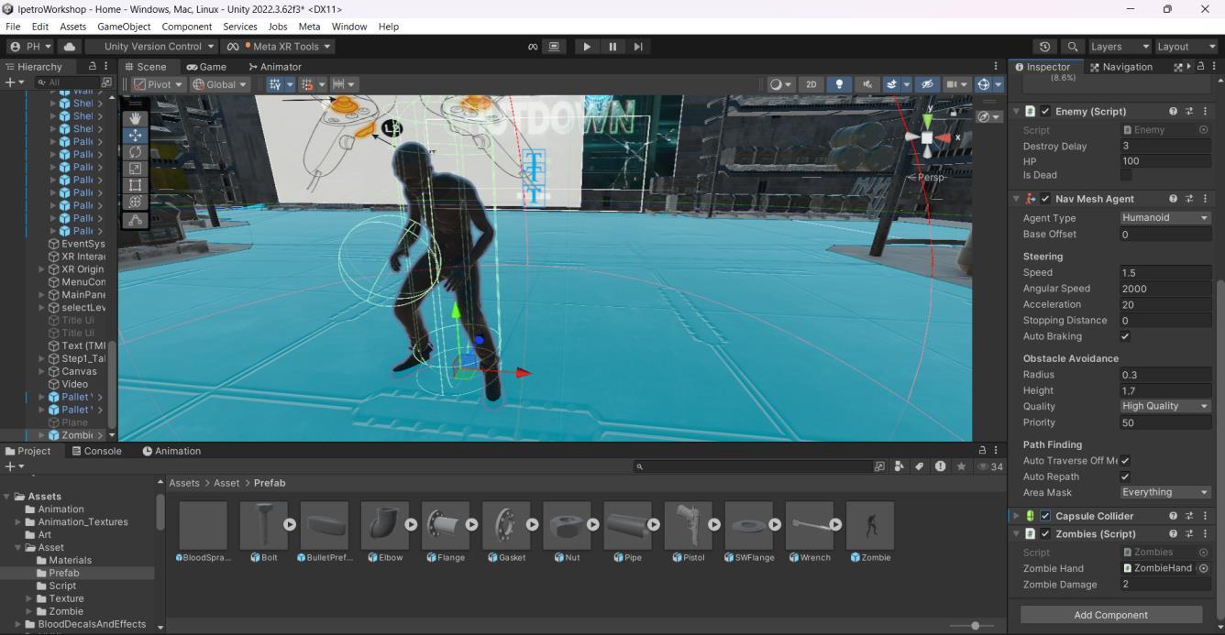Screen dimensions: 1225x635
Task: Open Agent Type Humanoid dropdown
Action: [1165, 218]
